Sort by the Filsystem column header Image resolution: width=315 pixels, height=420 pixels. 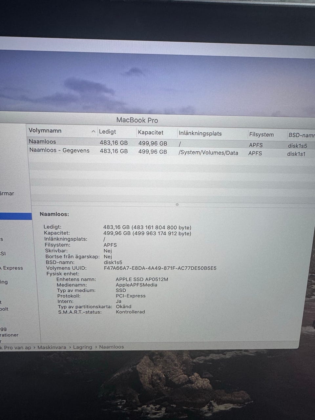pos(261,135)
